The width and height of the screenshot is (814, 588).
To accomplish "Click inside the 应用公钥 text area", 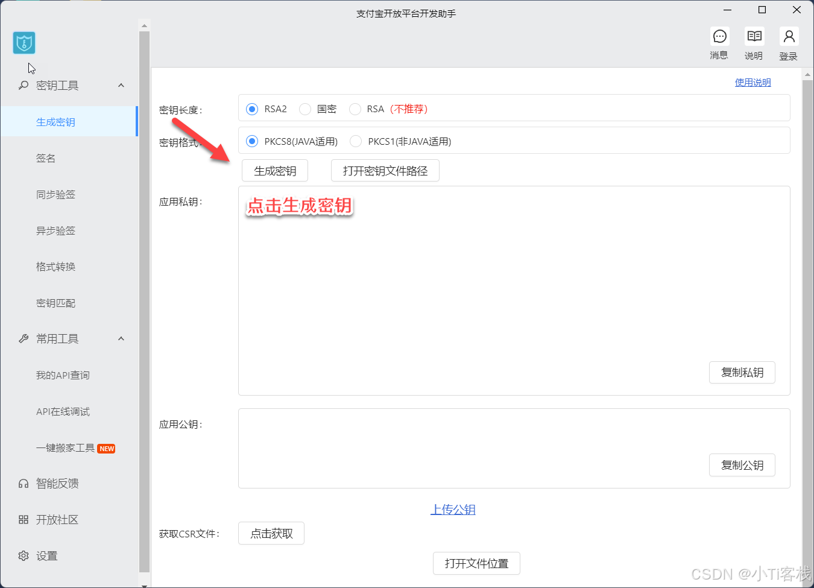I will pos(514,448).
